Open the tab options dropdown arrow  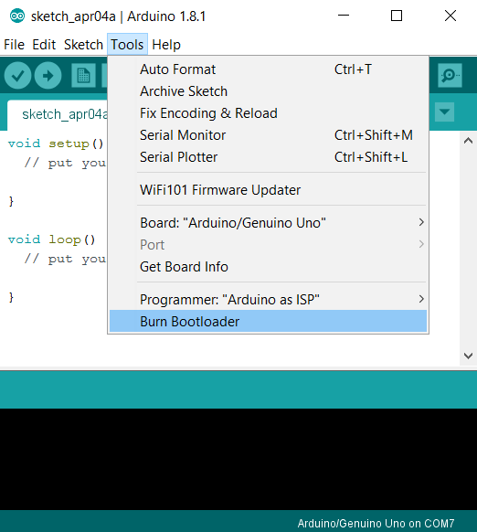tap(444, 112)
